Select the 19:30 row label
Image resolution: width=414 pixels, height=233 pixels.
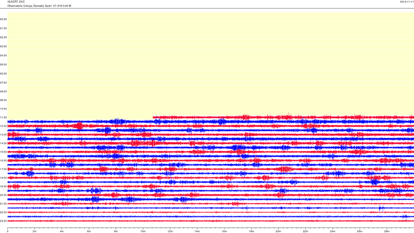[3, 186]
